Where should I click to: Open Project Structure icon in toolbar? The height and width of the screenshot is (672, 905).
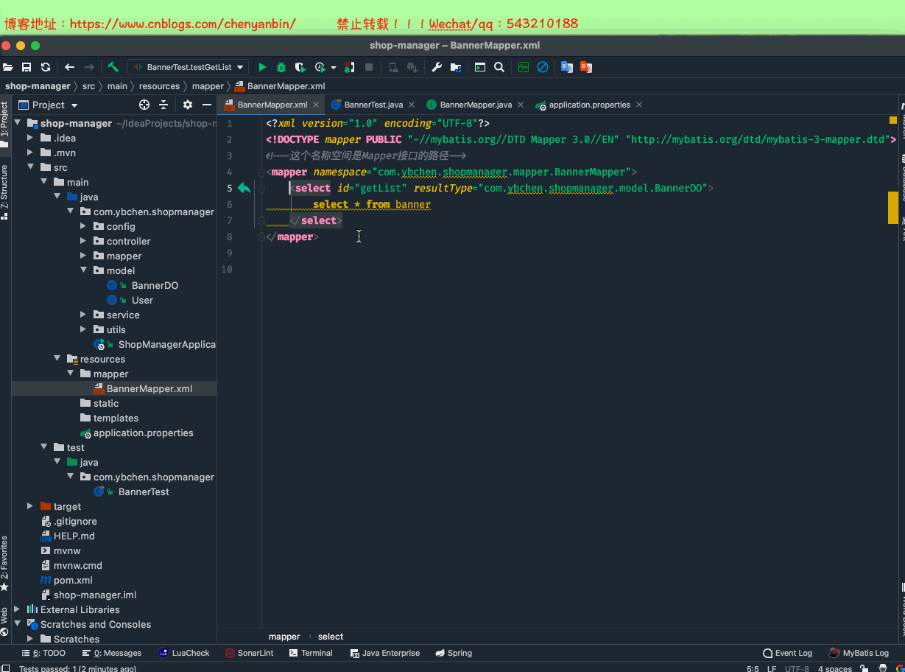(x=456, y=67)
